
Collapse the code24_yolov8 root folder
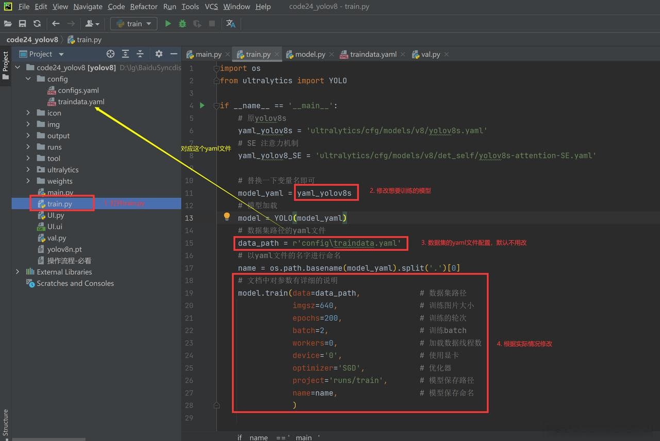(x=18, y=68)
